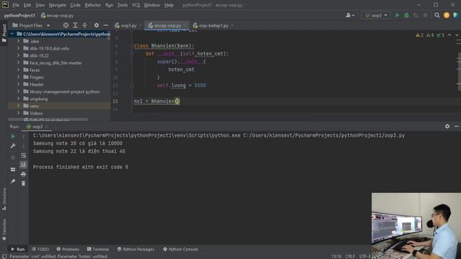Run the oop3 configuration from the top toolbar

point(397,15)
